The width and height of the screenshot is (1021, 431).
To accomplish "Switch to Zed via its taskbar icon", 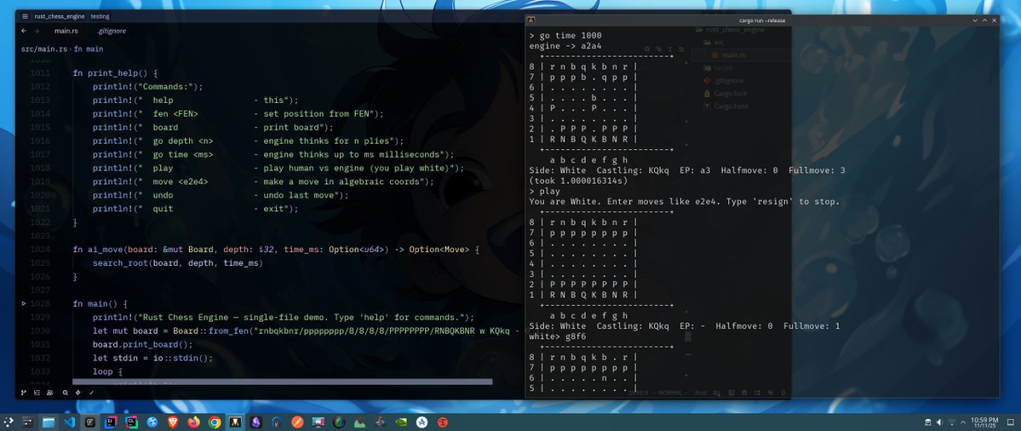I will pos(90,422).
